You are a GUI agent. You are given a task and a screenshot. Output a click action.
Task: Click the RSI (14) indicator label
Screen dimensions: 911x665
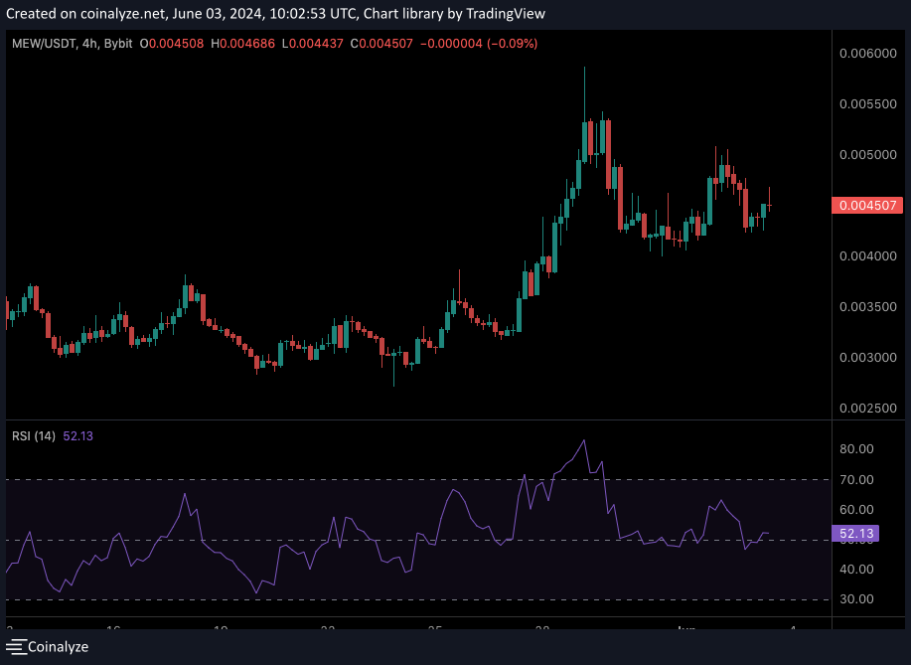tap(34, 435)
